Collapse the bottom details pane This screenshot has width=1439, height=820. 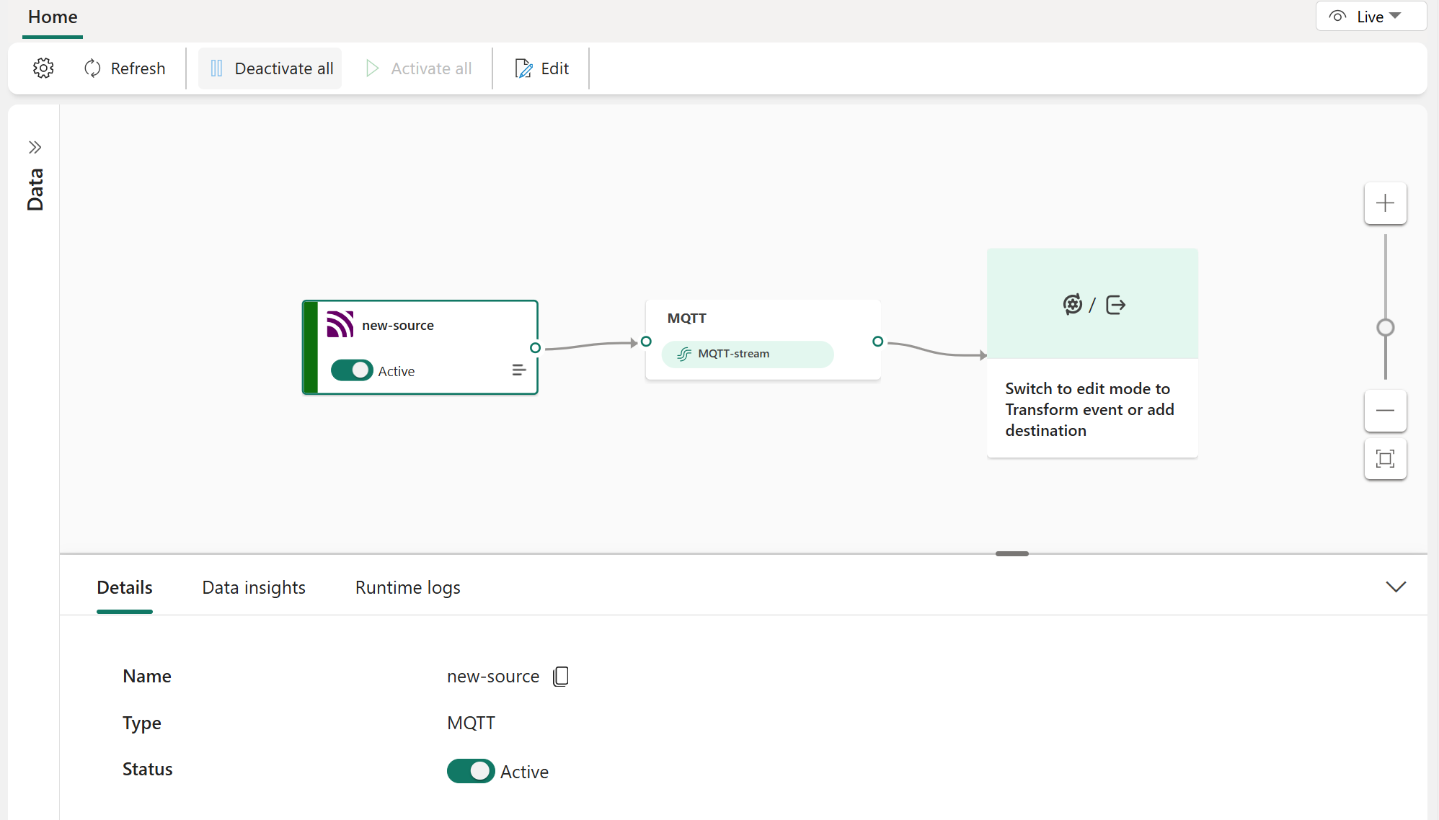(1396, 587)
